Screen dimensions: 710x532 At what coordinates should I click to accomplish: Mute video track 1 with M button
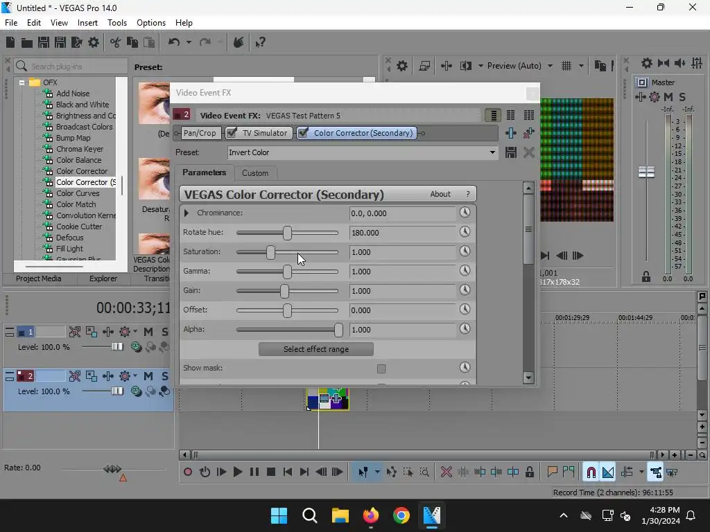[148, 332]
